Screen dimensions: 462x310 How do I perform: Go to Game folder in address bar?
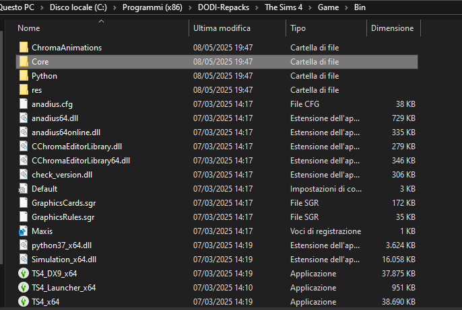click(328, 7)
